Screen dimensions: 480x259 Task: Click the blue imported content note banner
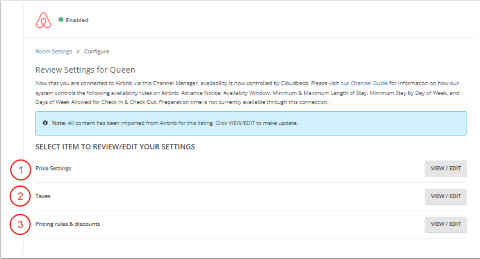pos(251,123)
